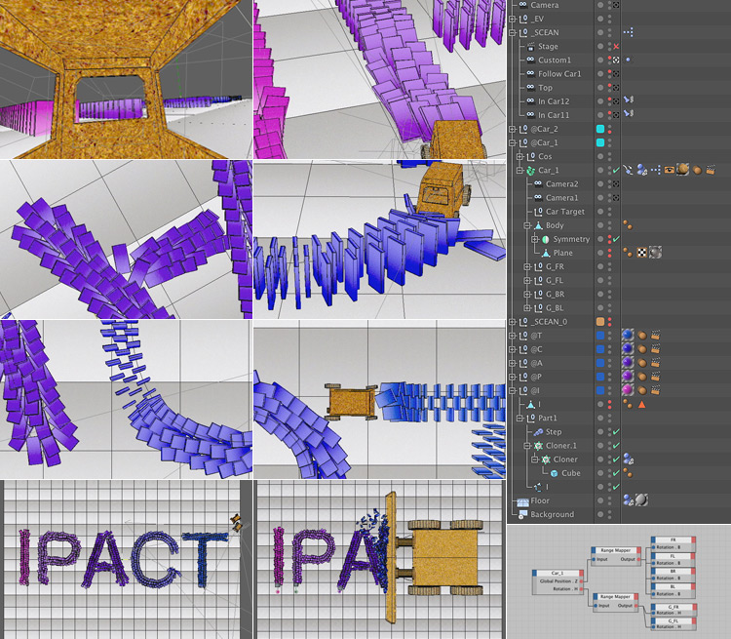
Task: Collapse the Part1 group
Action: [x=519, y=419]
